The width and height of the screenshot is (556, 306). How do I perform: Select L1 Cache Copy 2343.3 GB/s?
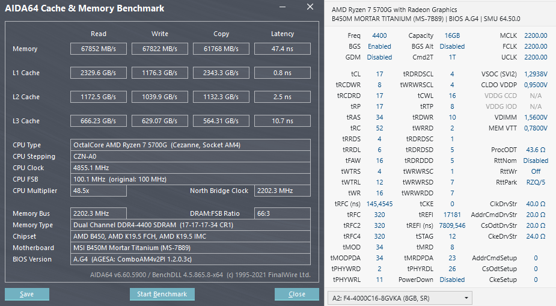point(221,73)
